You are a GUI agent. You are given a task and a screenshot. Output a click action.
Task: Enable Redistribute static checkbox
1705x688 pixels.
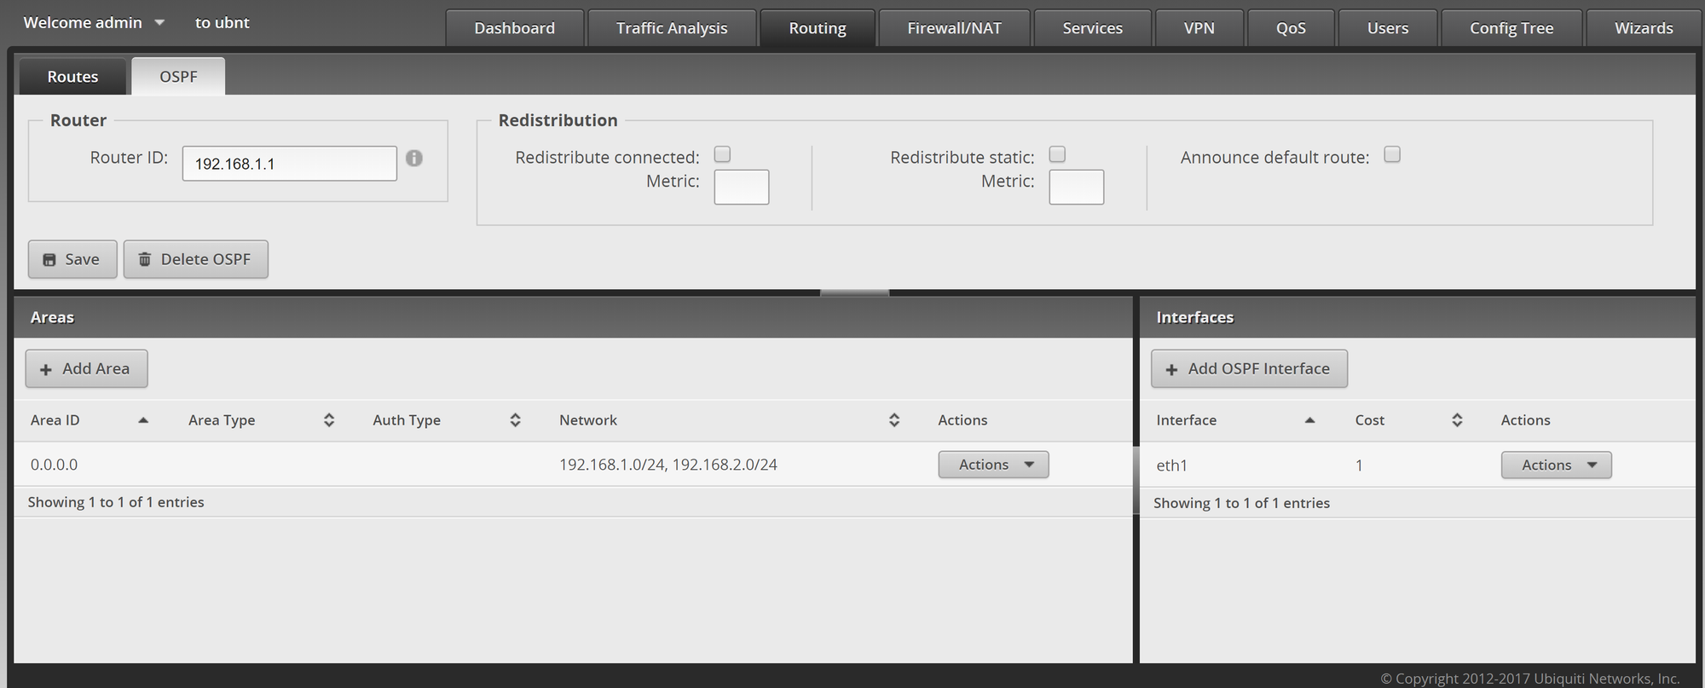[1057, 154]
